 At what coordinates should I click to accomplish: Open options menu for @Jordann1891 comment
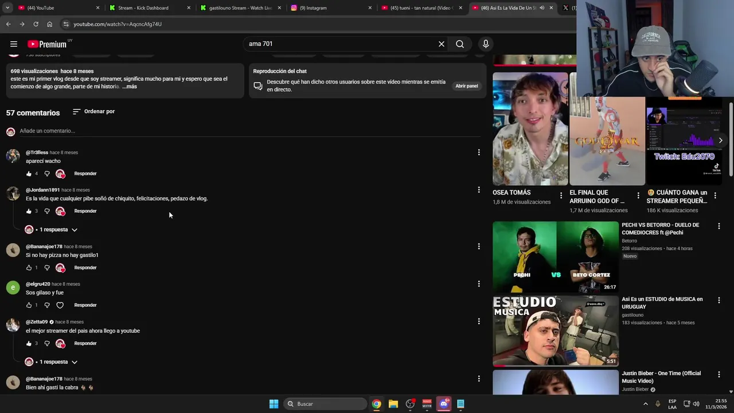pyautogui.click(x=479, y=190)
